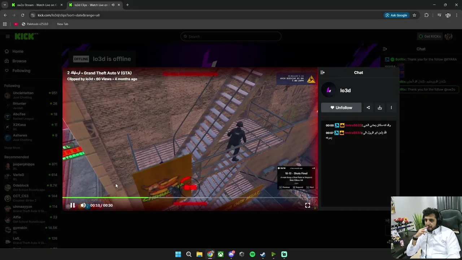This screenshot has width=462, height=260.
Task: Open CCT_CS3 recommended channel
Action: click(31, 198)
